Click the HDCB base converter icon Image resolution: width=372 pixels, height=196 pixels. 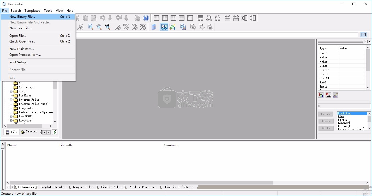point(172,27)
